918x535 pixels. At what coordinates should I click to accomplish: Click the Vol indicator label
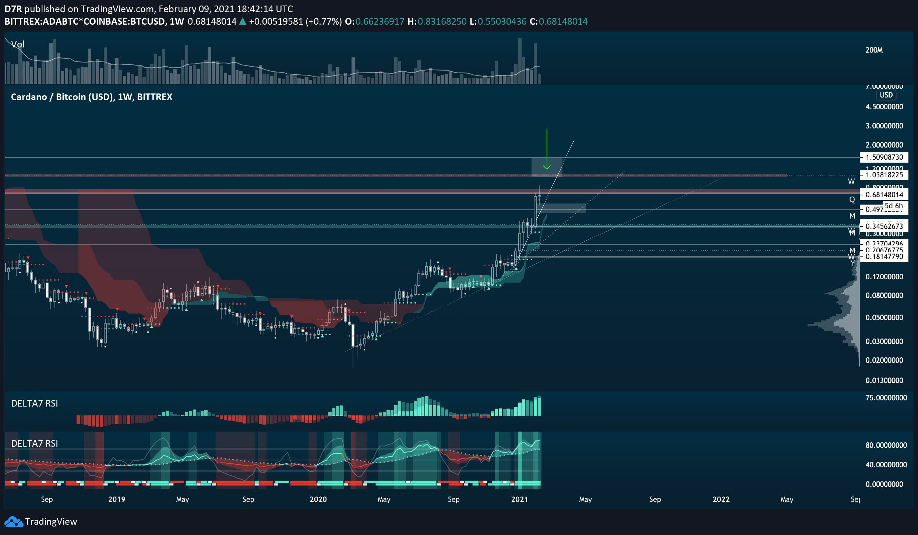18,45
